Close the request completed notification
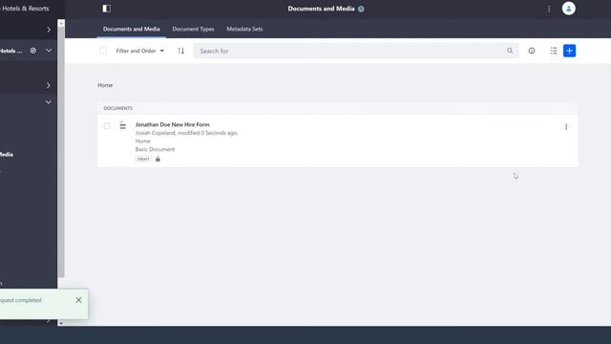 pos(78,300)
